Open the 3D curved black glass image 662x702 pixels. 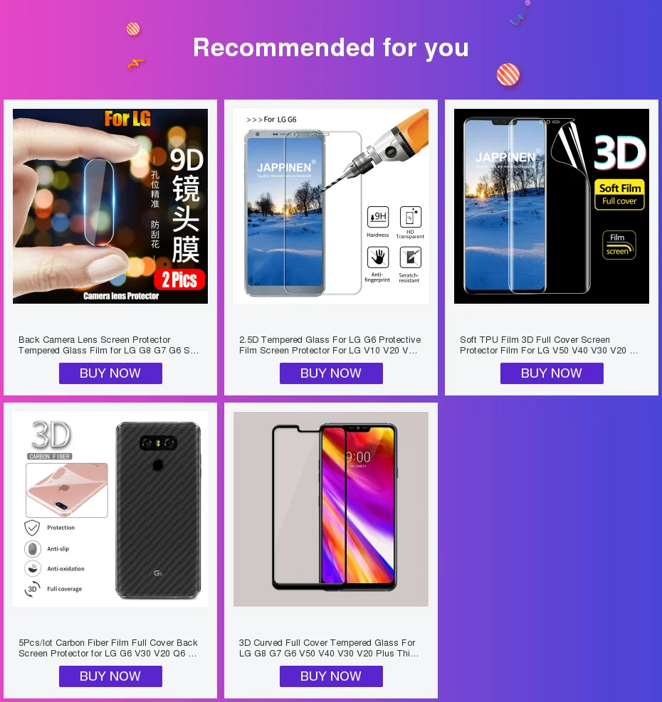331,509
